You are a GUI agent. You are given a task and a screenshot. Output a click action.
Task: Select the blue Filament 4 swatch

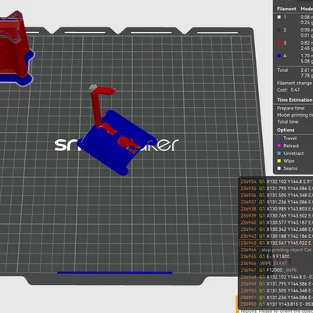pyautogui.click(x=279, y=56)
